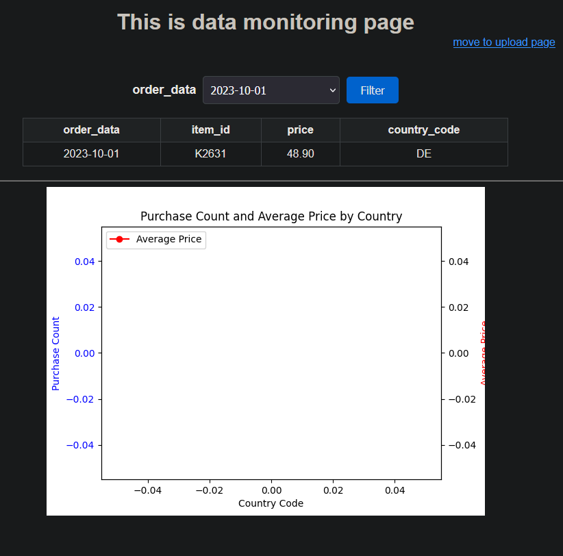Image resolution: width=563 pixels, height=556 pixels.
Task: Select the 2023-10-01 cell in the table row
Action: coord(91,153)
